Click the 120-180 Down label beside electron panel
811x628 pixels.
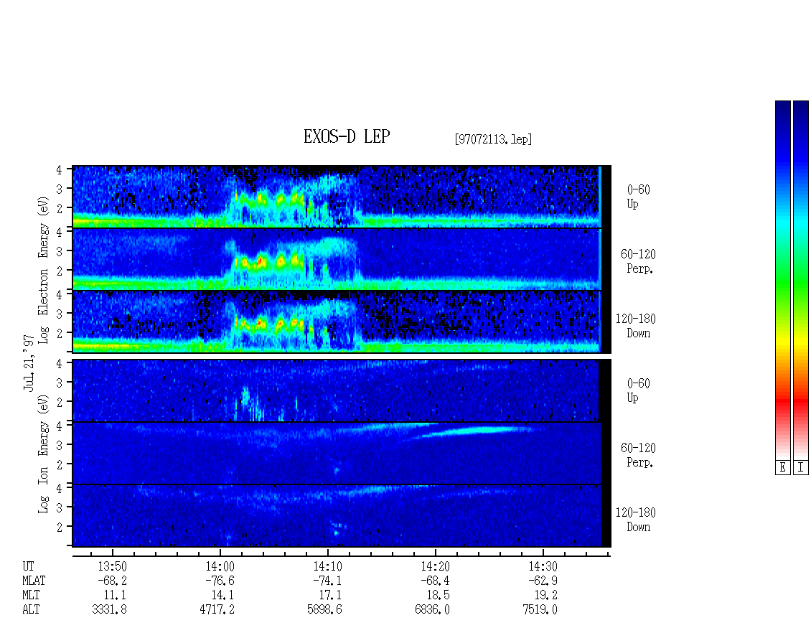click(x=636, y=327)
